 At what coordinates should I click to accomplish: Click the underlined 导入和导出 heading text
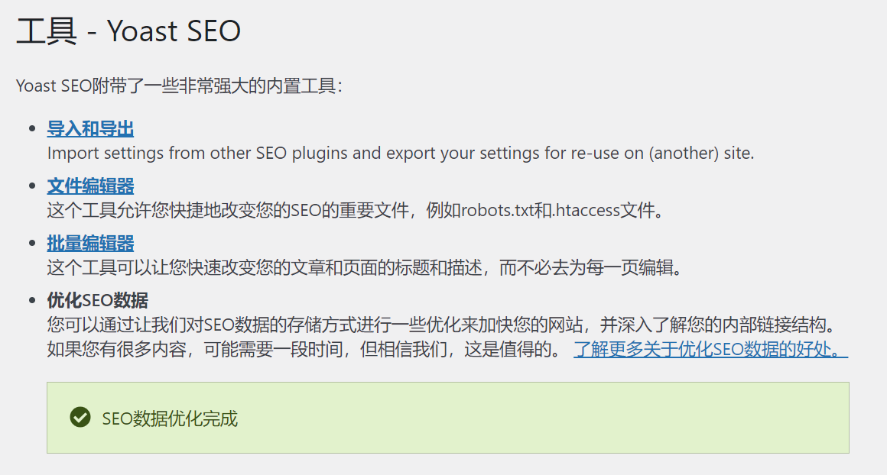click(x=89, y=128)
